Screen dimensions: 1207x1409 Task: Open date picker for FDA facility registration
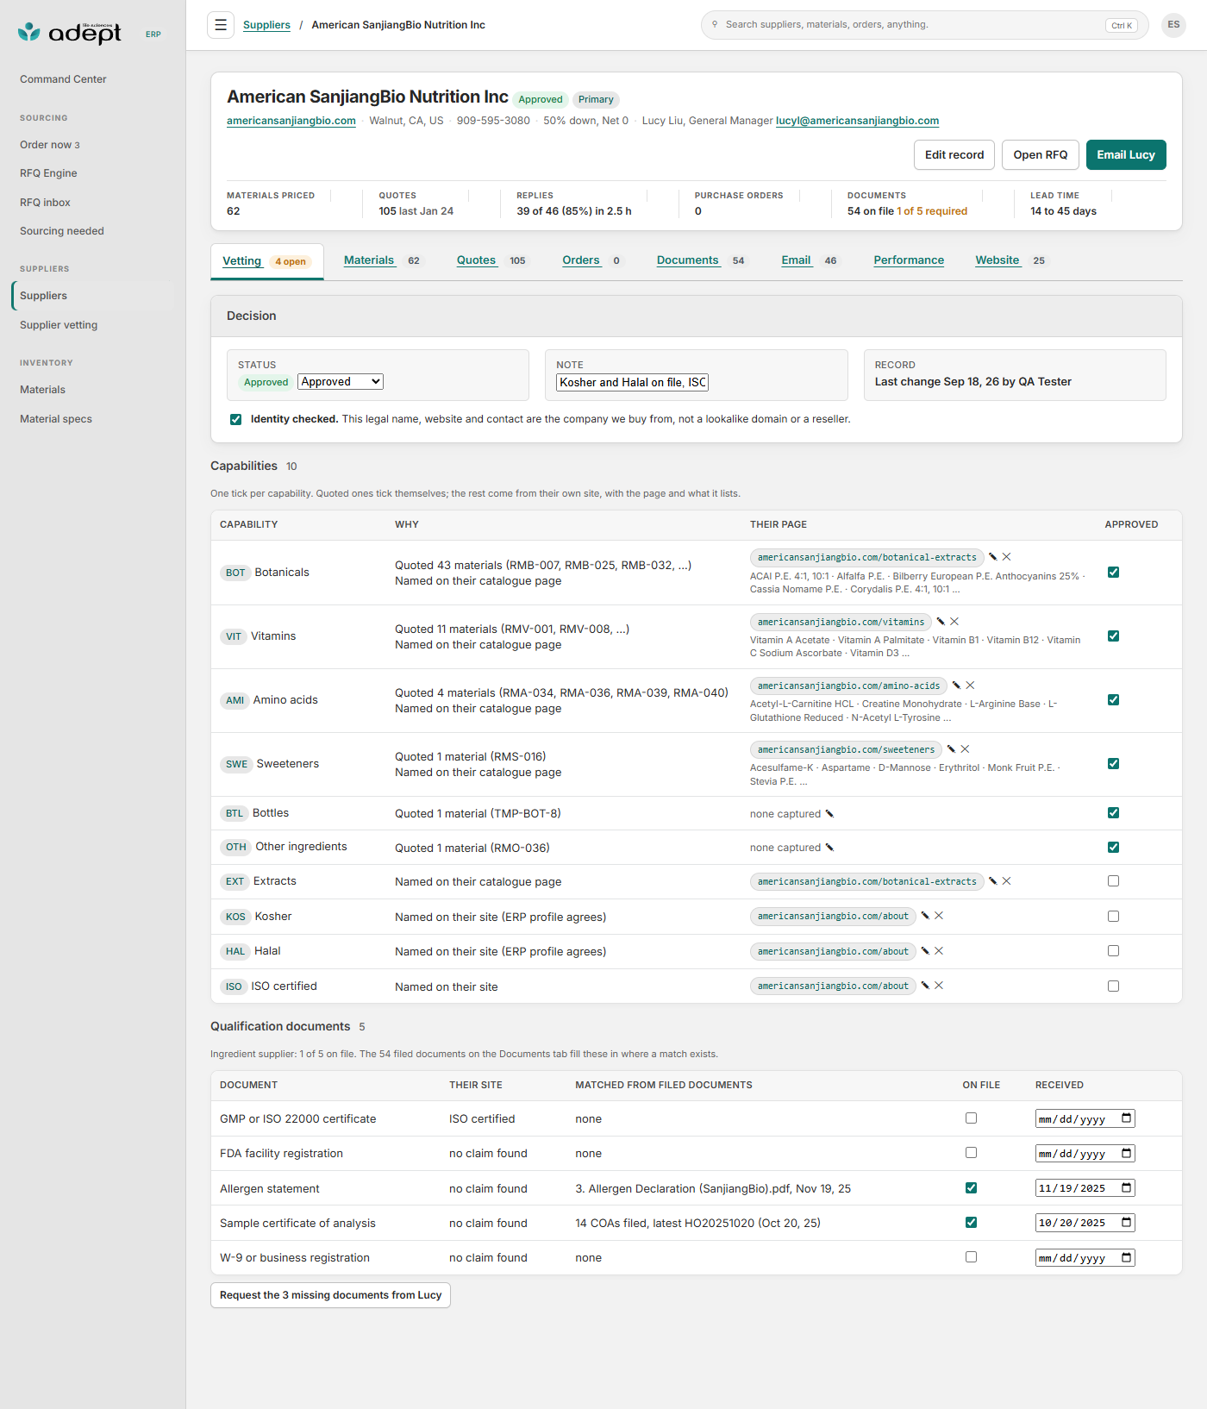[1126, 1154]
